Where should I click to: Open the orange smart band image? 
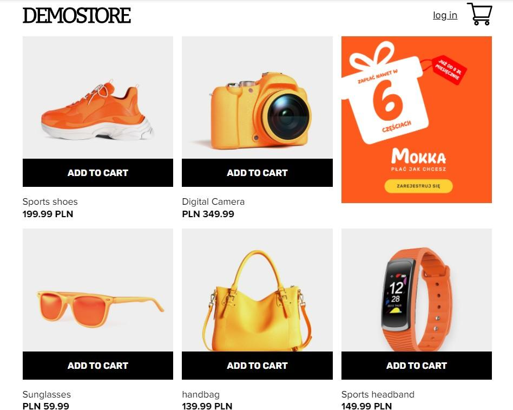[x=417, y=290]
